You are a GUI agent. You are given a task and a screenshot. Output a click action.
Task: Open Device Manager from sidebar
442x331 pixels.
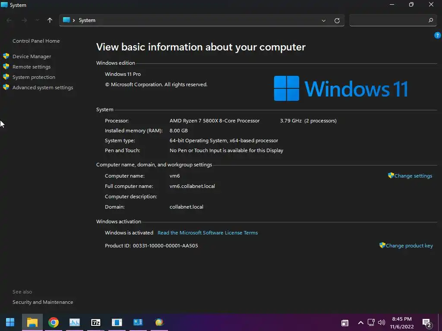(x=32, y=56)
